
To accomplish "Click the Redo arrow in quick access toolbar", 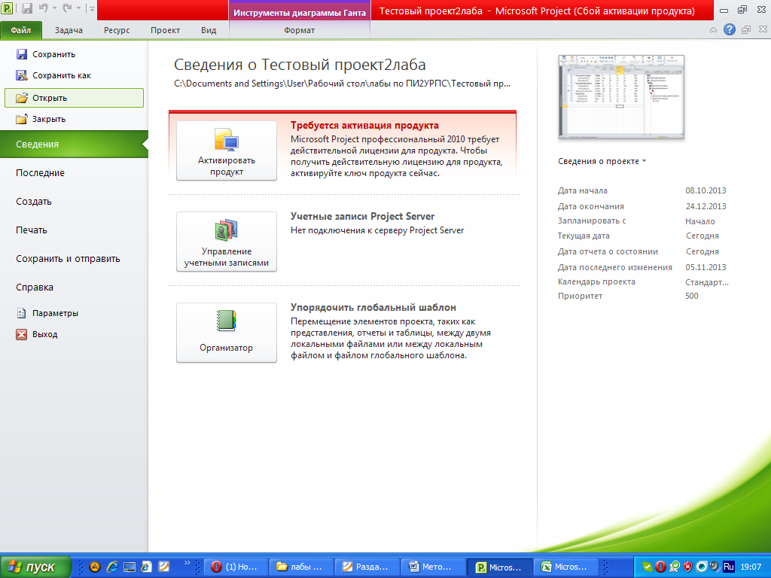I will (67, 8).
